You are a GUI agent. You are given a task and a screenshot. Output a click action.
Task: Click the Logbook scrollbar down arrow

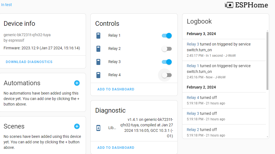[268, 137]
